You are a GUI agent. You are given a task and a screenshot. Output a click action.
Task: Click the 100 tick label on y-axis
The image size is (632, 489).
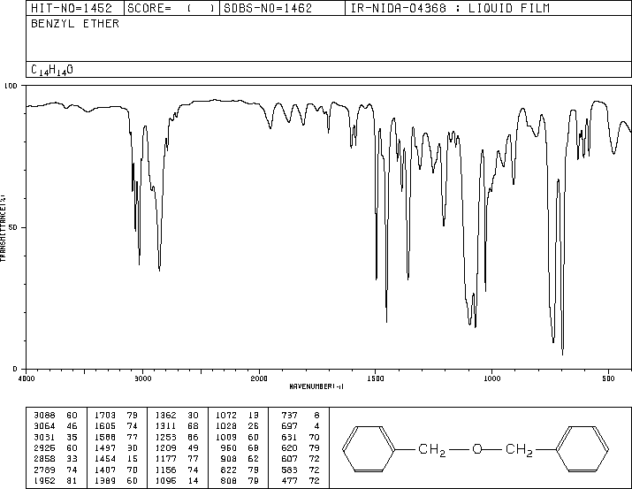[x=12, y=86]
